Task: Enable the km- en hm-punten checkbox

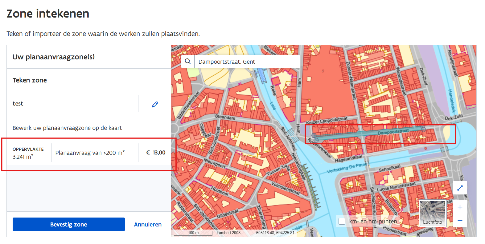Action: (342, 221)
